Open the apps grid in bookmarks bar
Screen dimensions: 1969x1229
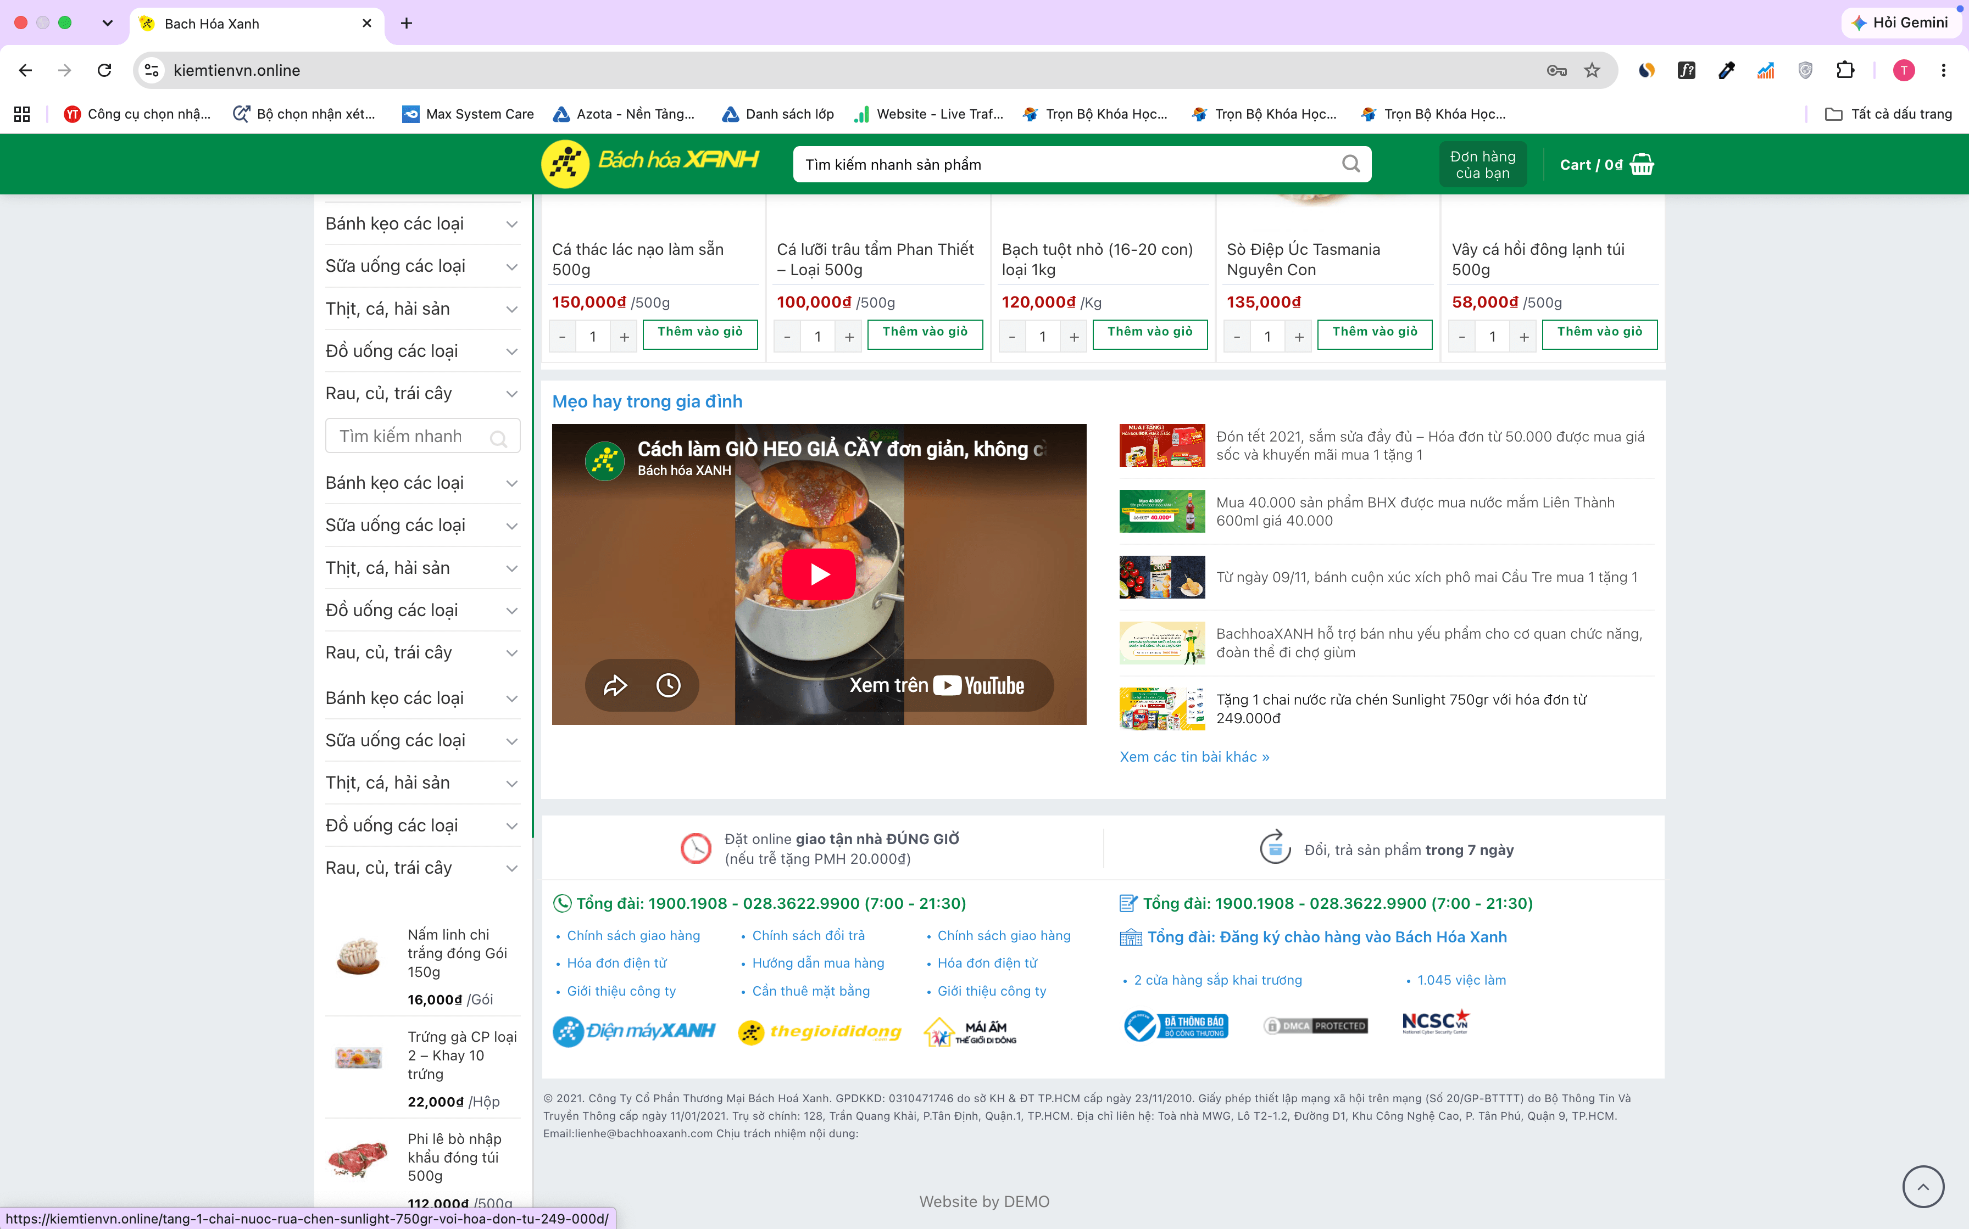(x=22, y=114)
